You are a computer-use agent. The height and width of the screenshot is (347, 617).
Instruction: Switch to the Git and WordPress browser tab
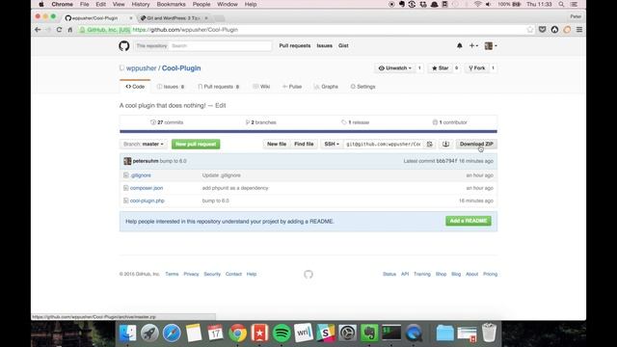(174, 18)
